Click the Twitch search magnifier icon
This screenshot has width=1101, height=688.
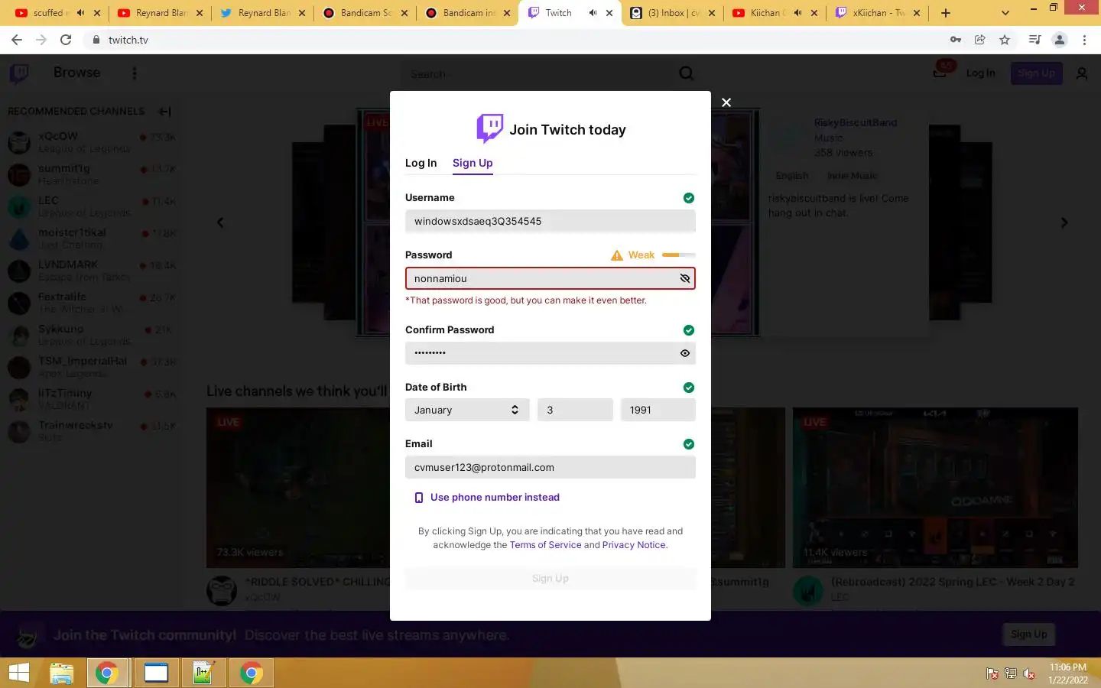tap(687, 73)
